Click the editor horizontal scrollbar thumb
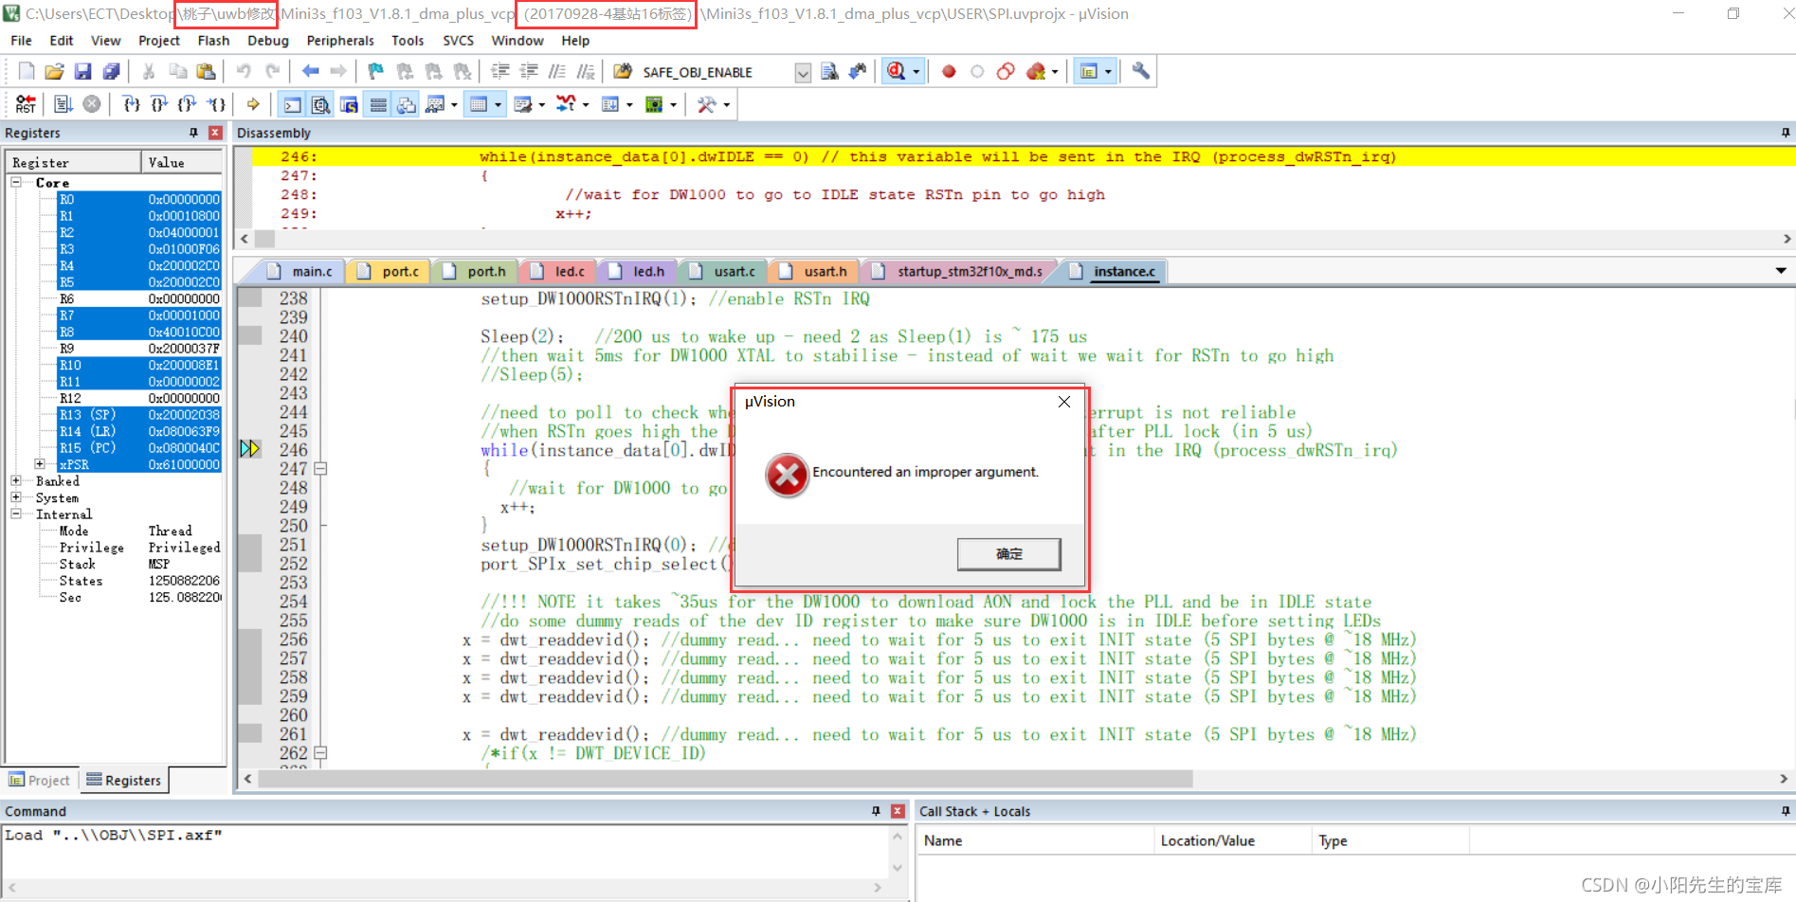The width and height of the screenshot is (1796, 902). (x=724, y=779)
